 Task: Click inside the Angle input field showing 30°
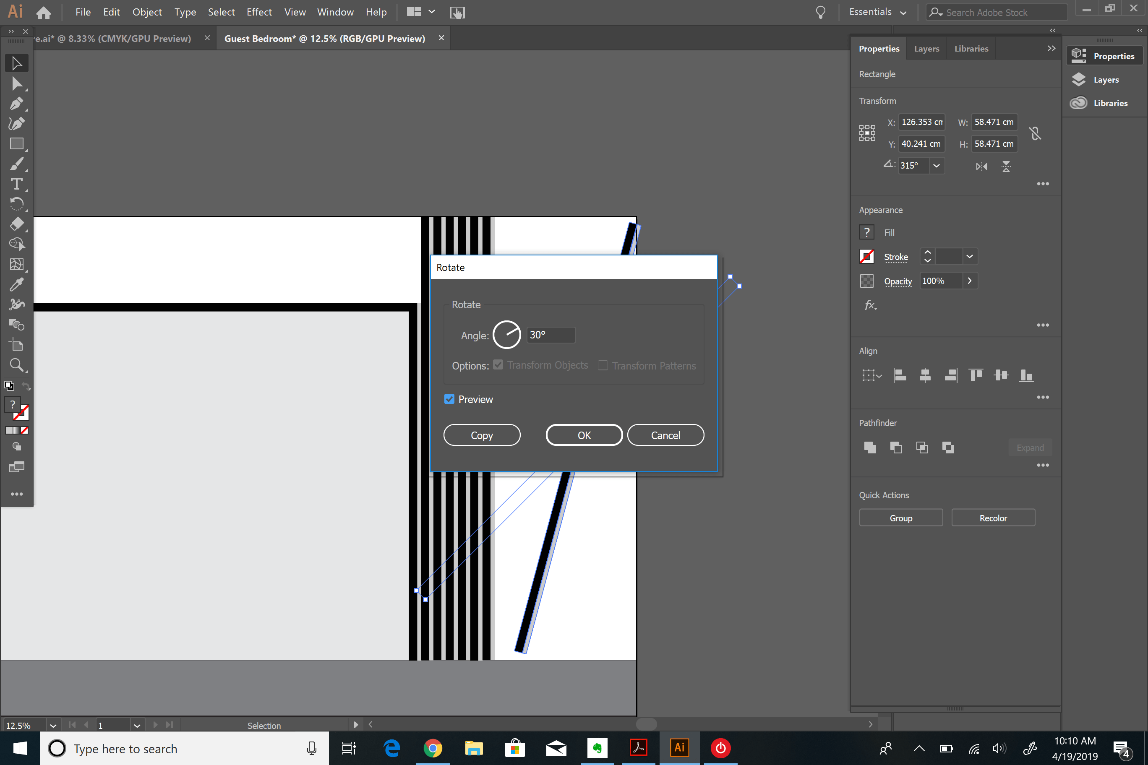tap(550, 335)
